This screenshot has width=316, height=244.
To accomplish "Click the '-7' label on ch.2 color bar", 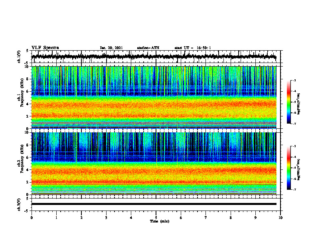I will 294,189.
